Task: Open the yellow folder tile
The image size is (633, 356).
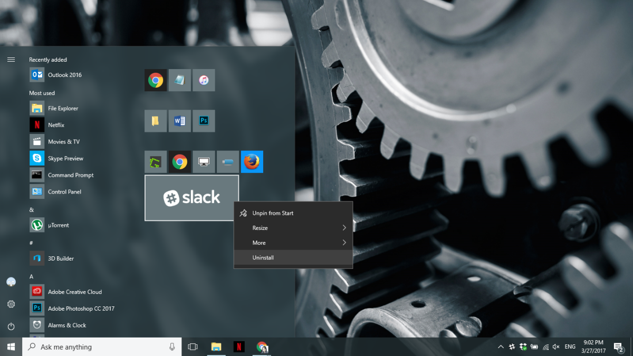Action: click(x=156, y=121)
